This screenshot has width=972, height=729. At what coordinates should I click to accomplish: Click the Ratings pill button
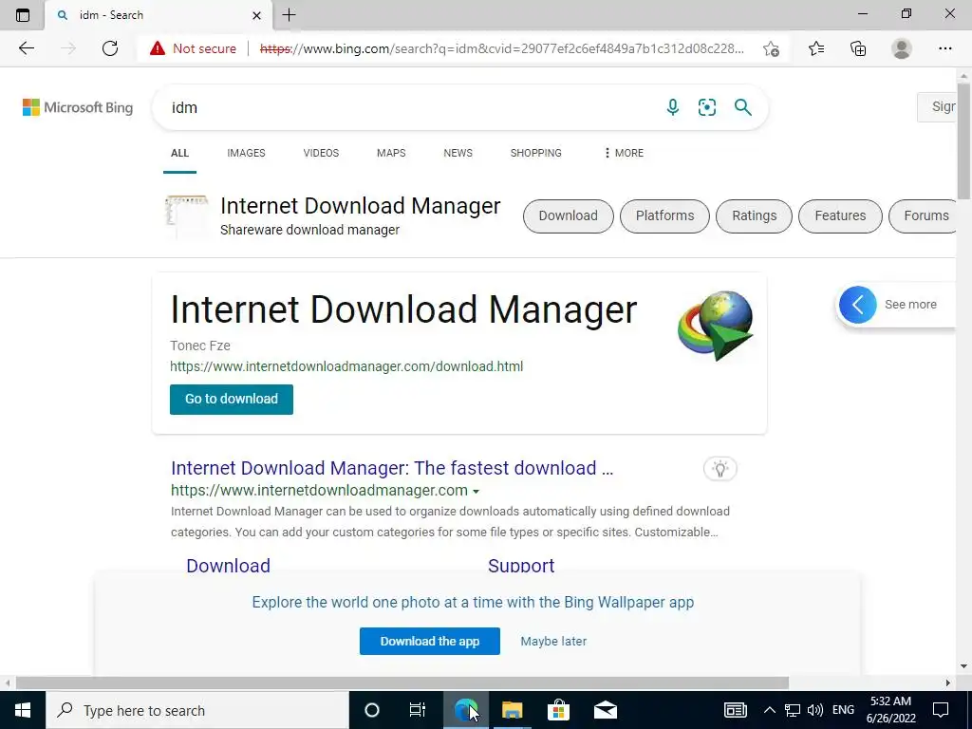tap(754, 215)
